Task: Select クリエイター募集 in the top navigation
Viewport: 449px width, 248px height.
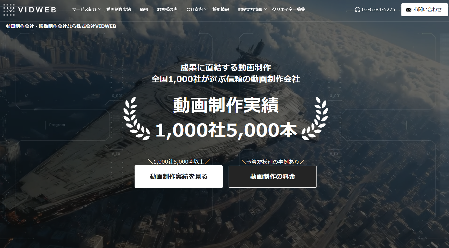Action: [289, 9]
